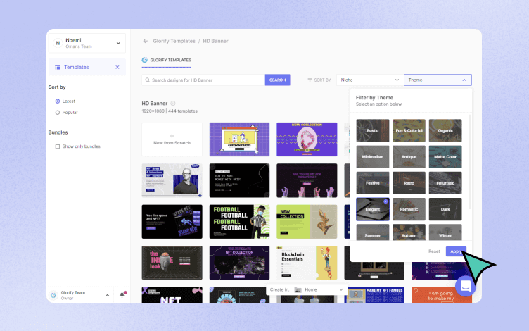Create New from Scratch design
The width and height of the screenshot is (529, 331).
coord(172,139)
